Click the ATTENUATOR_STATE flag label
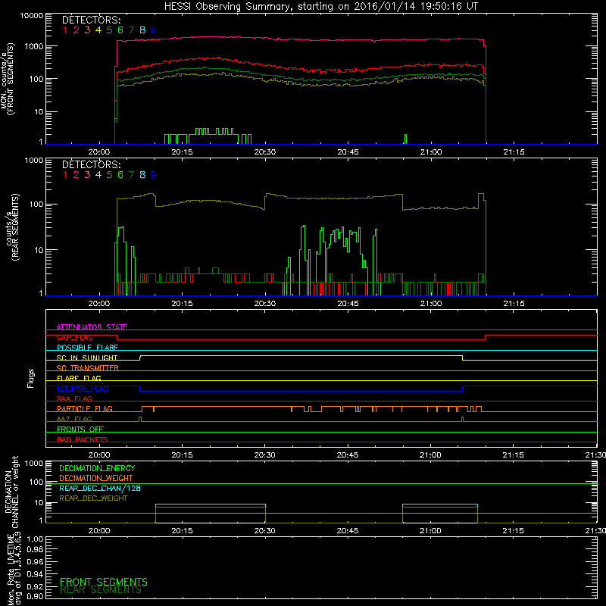The width and height of the screenshot is (606, 606). 92,327
